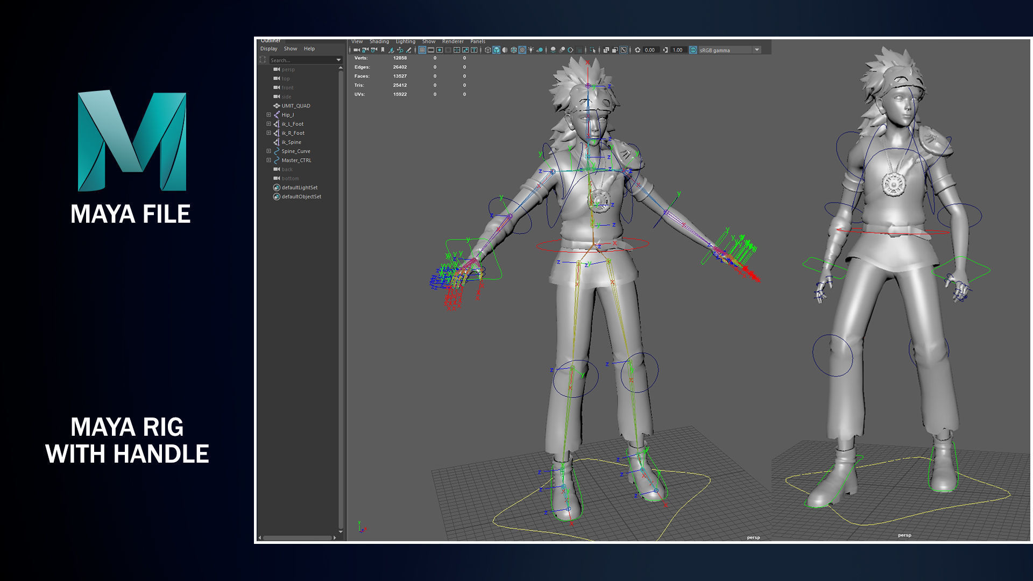This screenshot has height=581, width=1033.
Task: Click the Outliner horizontal scrollbar
Action: 297,537
